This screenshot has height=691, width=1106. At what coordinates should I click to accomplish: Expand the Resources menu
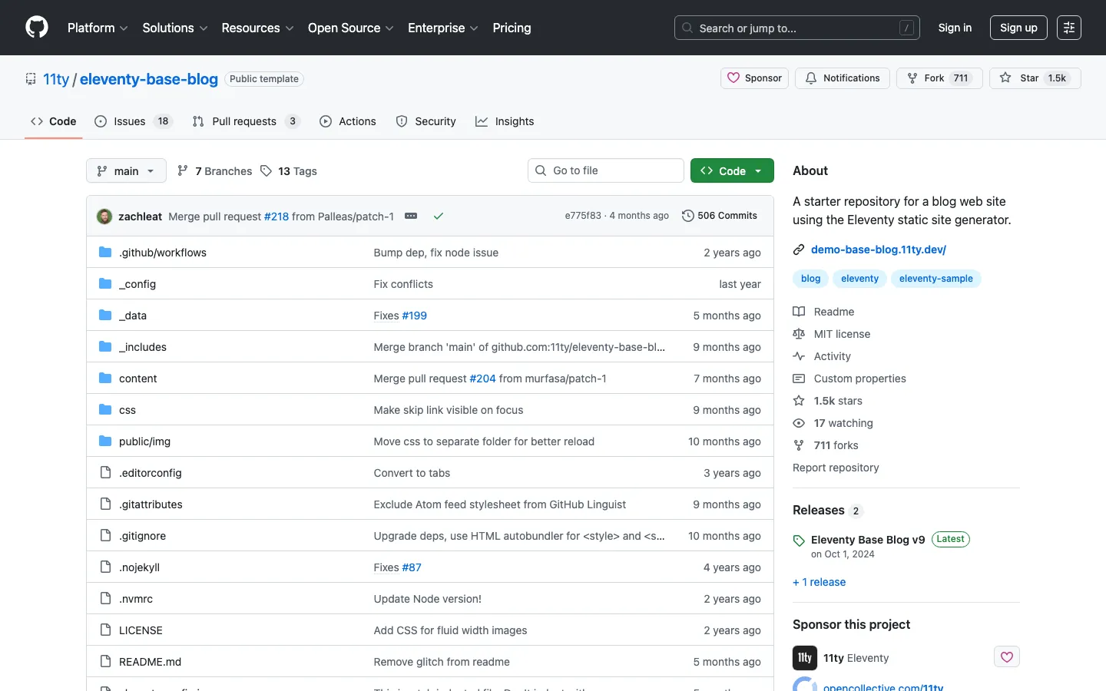click(x=257, y=28)
